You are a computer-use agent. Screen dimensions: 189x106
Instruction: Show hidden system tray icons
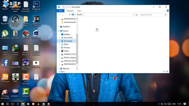[159, 104]
